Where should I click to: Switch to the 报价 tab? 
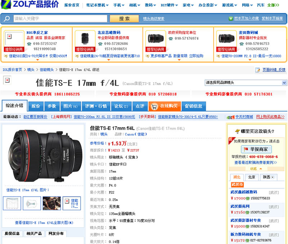[x=36, y=106]
